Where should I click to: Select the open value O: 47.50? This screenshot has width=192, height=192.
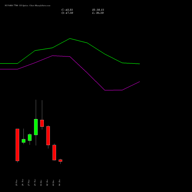[67, 13]
